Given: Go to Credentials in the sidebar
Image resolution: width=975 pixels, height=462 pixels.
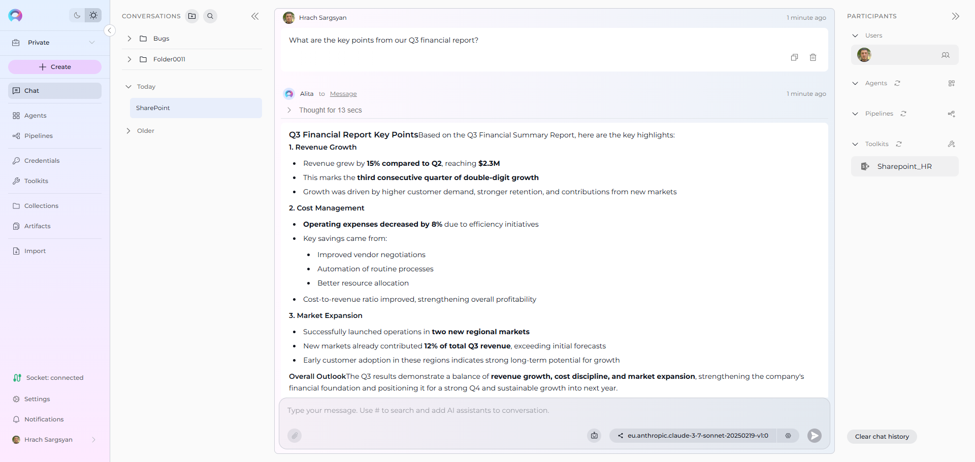Looking at the screenshot, I should (x=42, y=161).
